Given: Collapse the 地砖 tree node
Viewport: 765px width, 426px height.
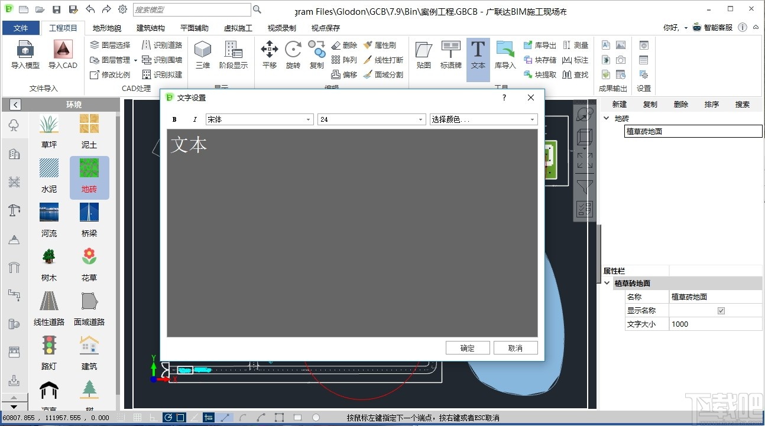Looking at the screenshot, I should [x=606, y=119].
